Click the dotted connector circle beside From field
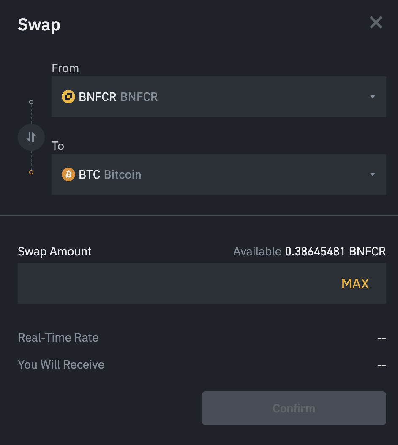 coord(31,102)
